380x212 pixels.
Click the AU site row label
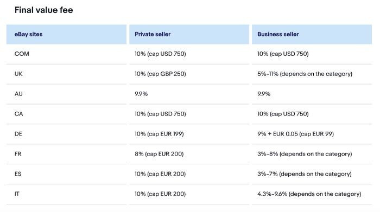[18, 94]
